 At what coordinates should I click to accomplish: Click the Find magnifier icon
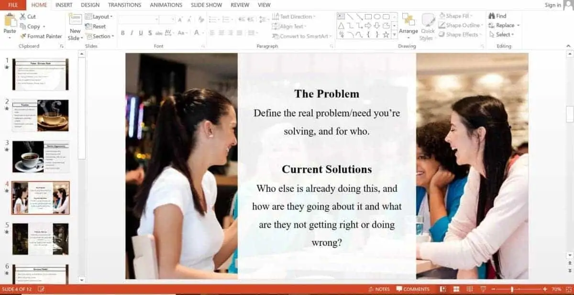pos(492,16)
